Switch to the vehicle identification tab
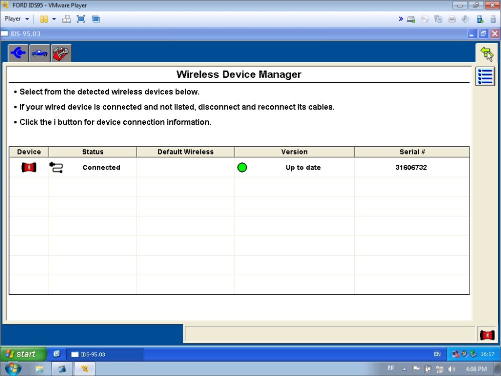The height and width of the screenshot is (376, 501). click(x=40, y=53)
